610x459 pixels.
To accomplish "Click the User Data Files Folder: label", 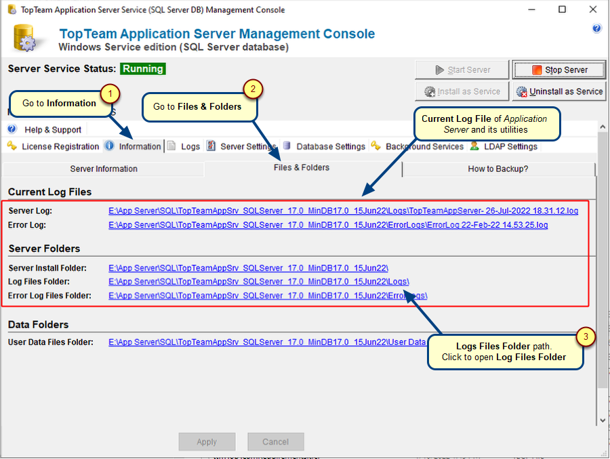I will (x=51, y=343).
